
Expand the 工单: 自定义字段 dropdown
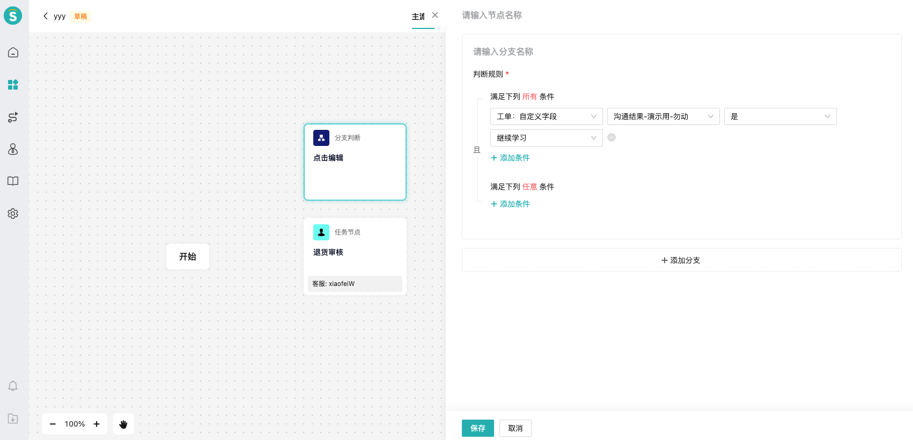546,116
